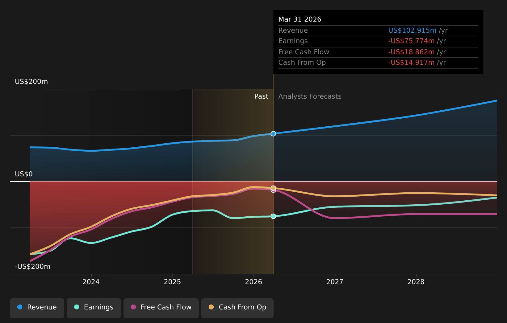Click the 2027 x-axis label
This screenshot has width=507, height=323.
(x=335, y=282)
